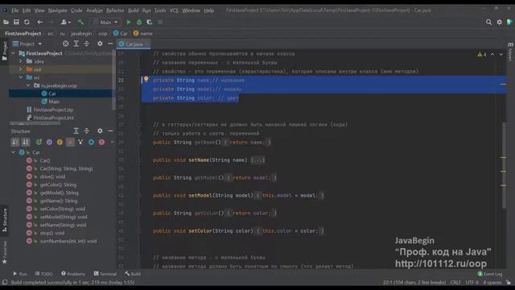
Task: Open Build tool window at bottom
Action: pyautogui.click(x=133, y=274)
